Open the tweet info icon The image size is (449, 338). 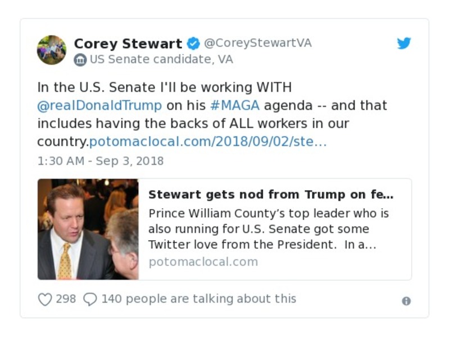[406, 301]
